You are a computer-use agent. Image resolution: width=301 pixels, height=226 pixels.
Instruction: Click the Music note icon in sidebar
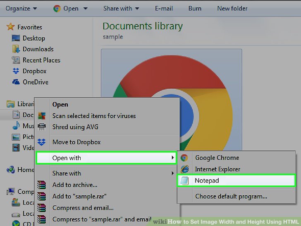pos(16,125)
